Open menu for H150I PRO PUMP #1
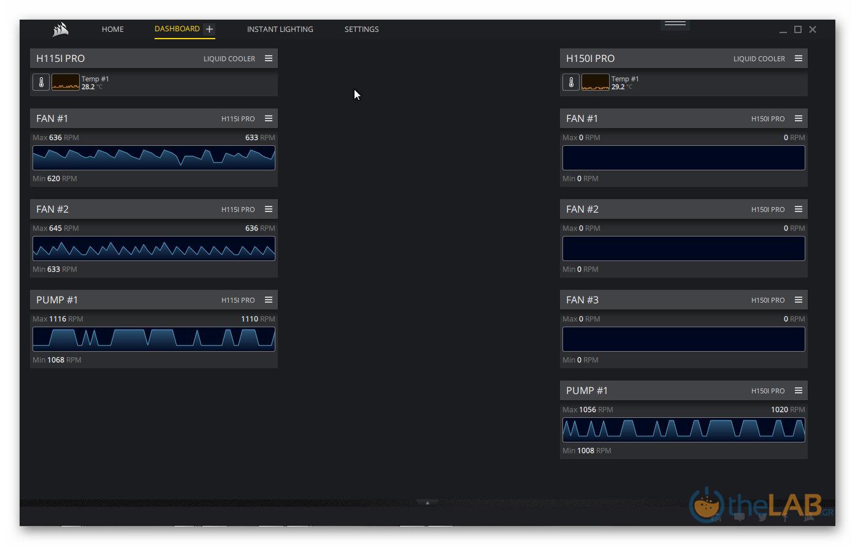The height and width of the screenshot is (546, 855). pos(799,390)
